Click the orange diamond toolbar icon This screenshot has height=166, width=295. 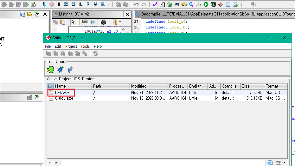click(220, 4)
